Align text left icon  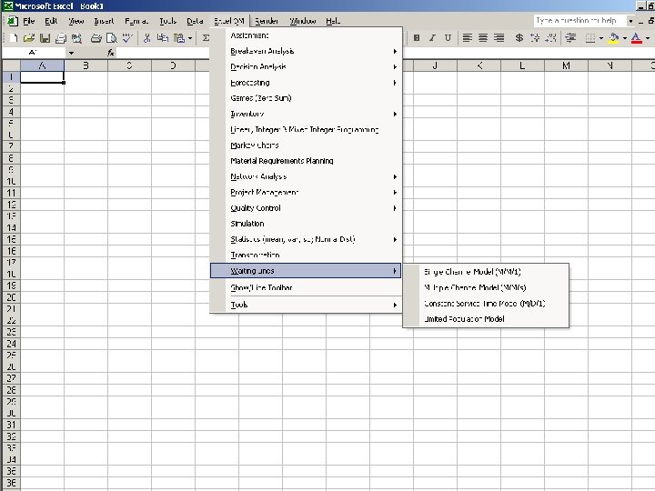(x=467, y=38)
